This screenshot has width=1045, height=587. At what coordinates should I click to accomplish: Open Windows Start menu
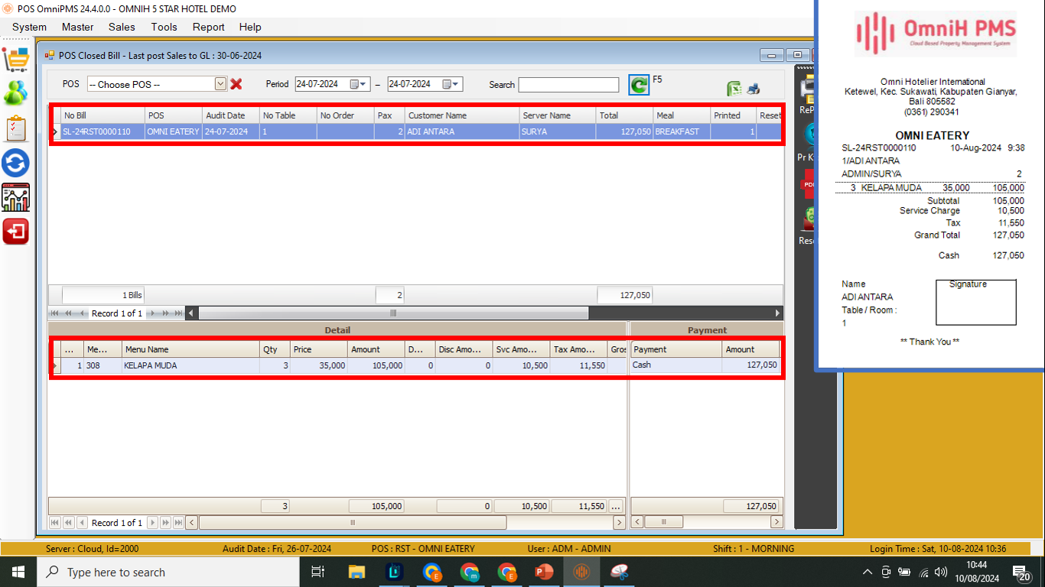(x=18, y=572)
